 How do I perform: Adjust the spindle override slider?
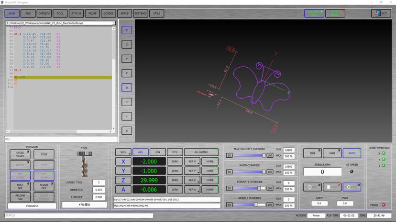tap(250, 205)
